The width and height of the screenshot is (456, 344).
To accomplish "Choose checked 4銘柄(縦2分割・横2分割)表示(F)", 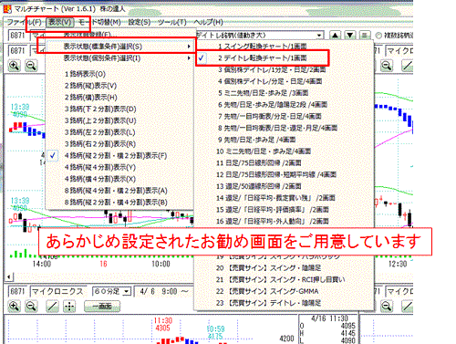I will click(116, 156).
